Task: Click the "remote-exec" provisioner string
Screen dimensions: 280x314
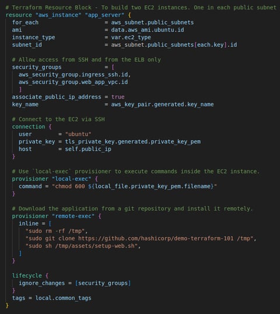Action: point(73,216)
